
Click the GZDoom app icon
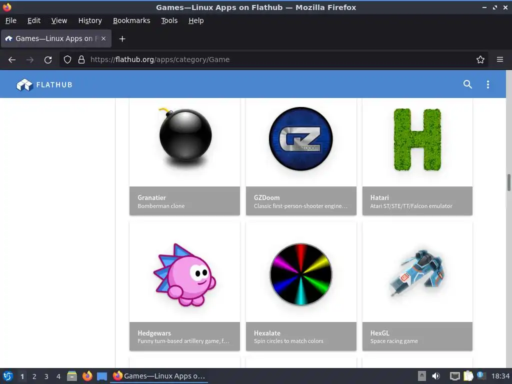click(300, 138)
